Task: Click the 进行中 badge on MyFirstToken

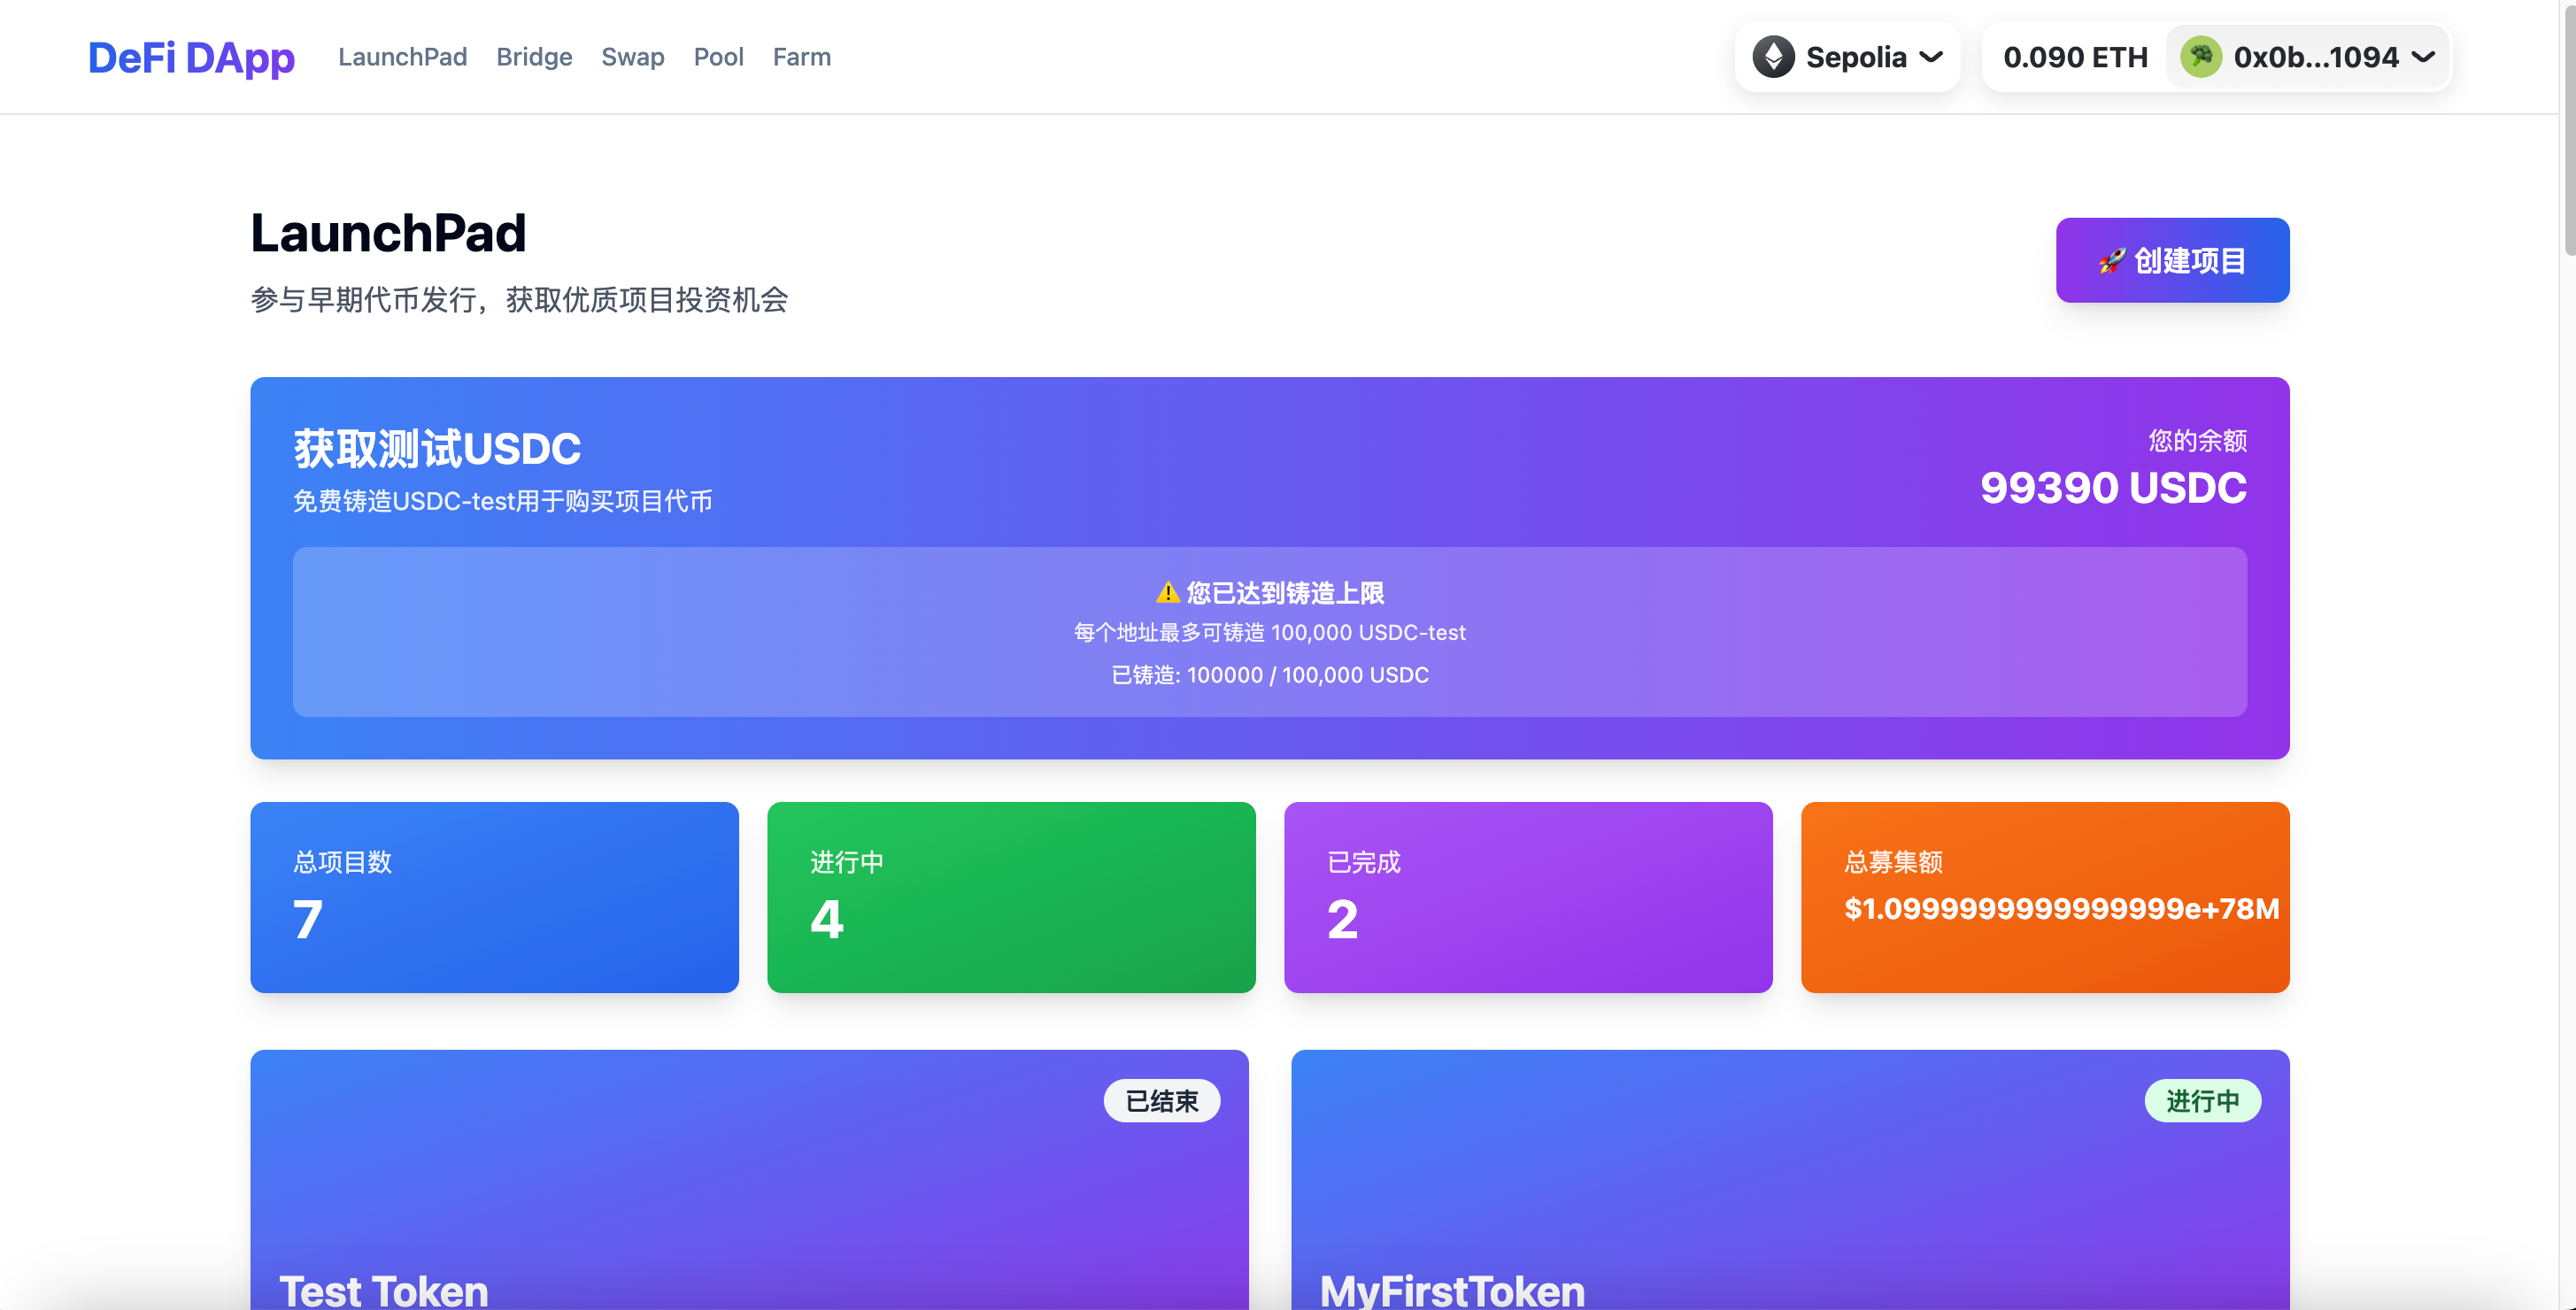Action: pyautogui.click(x=2202, y=1101)
